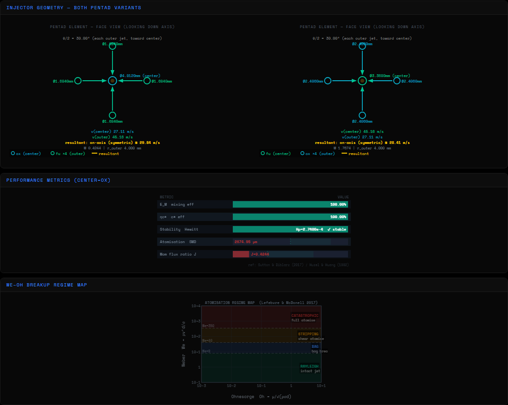Click the 'We=40' threshold label
The height and width of the screenshot is (405, 508).
[207, 340]
